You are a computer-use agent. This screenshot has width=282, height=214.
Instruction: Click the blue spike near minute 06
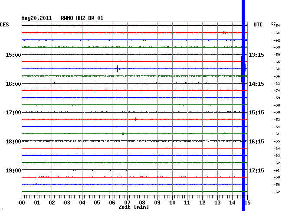pyautogui.click(x=118, y=69)
